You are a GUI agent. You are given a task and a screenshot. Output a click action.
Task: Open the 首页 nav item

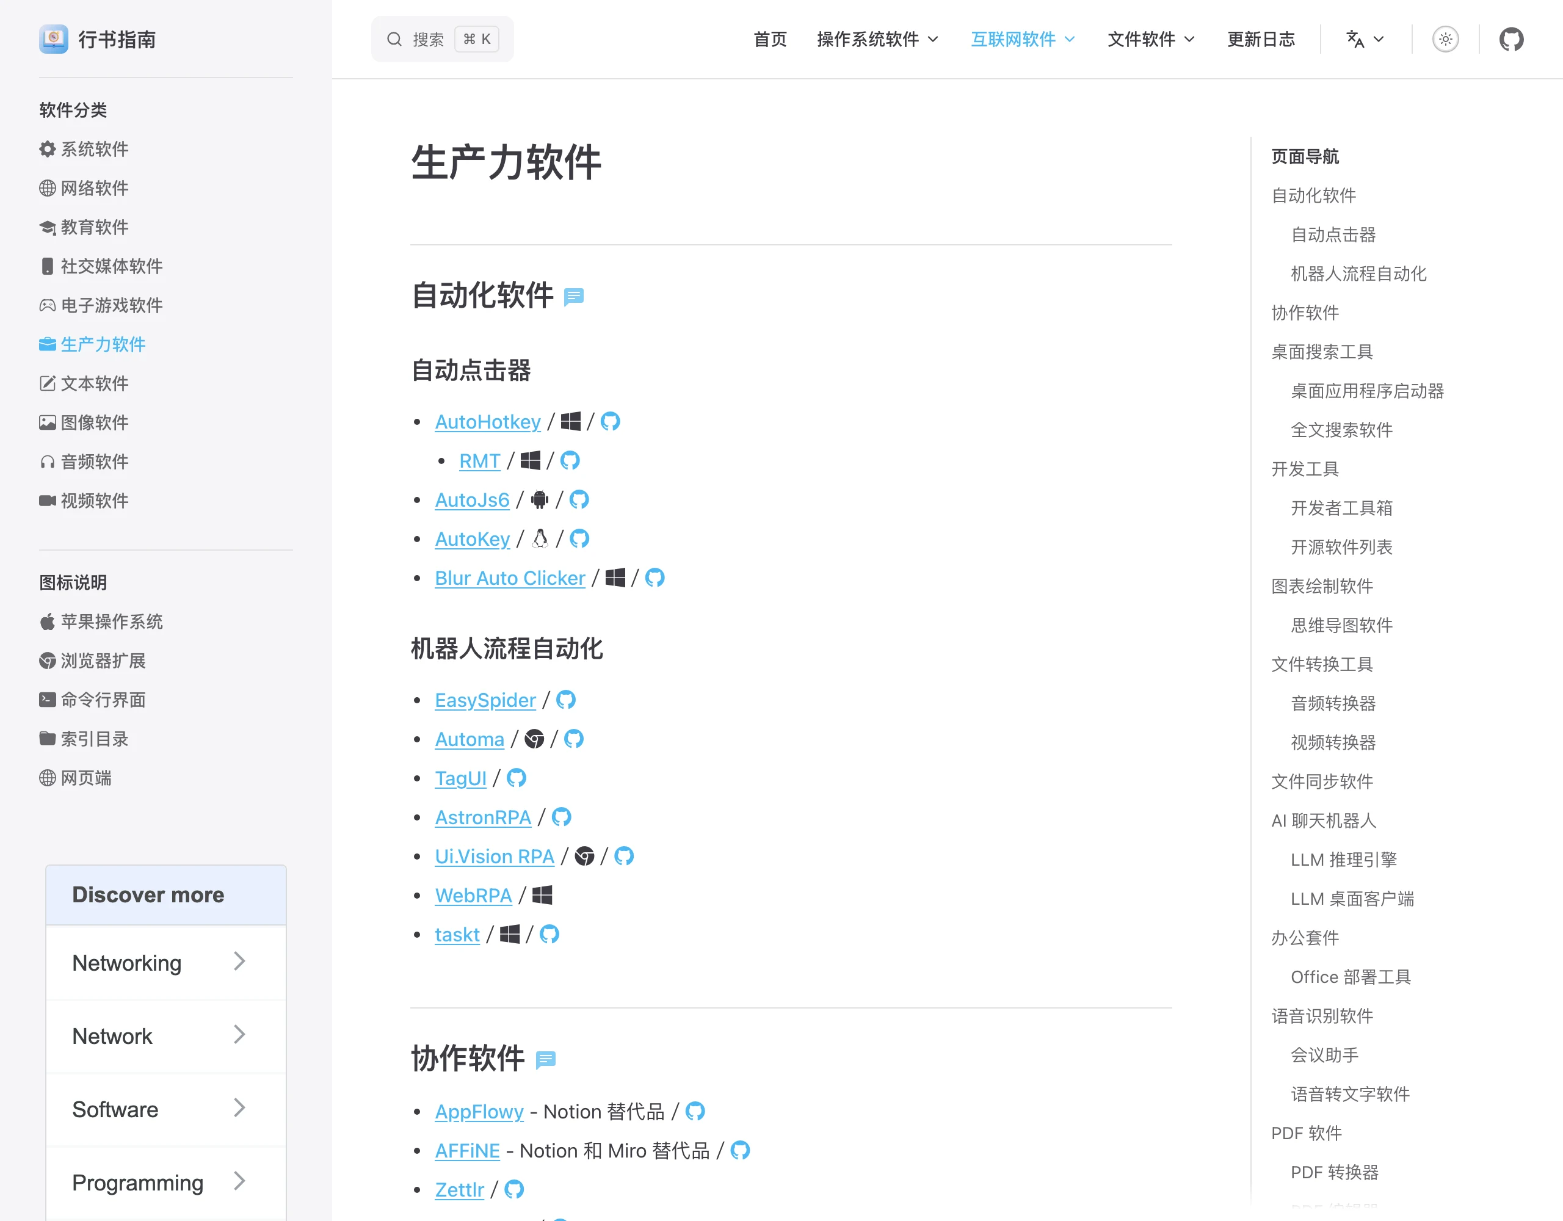tap(770, 39)
